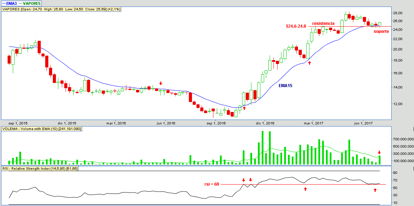Click the 16,00 price axis value
The width and height of the screenshot is (414, 206).
click(398, 73)
